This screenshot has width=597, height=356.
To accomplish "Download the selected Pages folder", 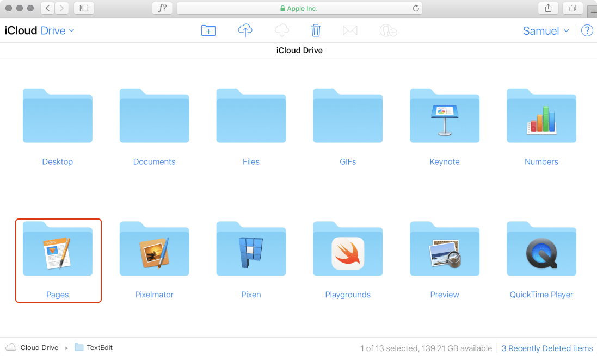I will pyautogui.click(x=281, y=30).
